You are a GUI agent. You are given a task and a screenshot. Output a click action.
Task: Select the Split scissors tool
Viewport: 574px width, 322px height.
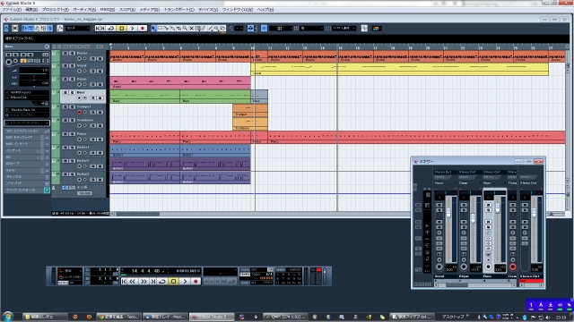tap(166, 28)
